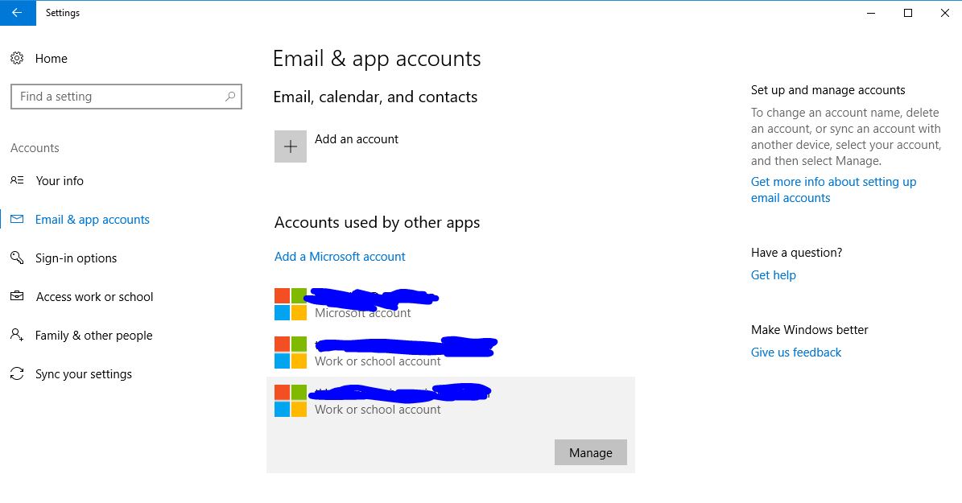Screen dimensions: 962x503
Task: Click the Your info person icon
Action: tap(17, 180)
